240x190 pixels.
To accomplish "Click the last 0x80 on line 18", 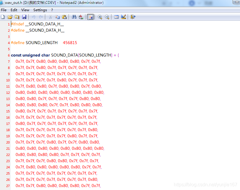I will [x=93, y=130].
